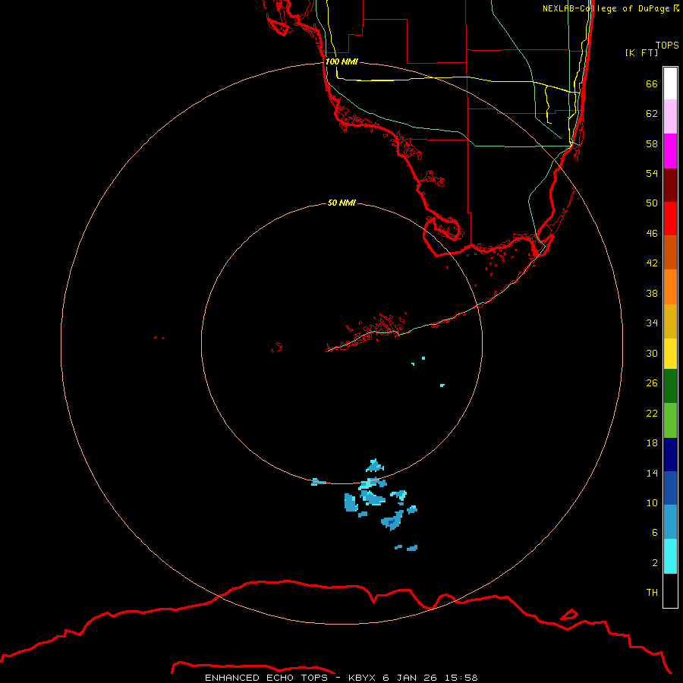Click the "15:58" timestamp

(461, 678)
